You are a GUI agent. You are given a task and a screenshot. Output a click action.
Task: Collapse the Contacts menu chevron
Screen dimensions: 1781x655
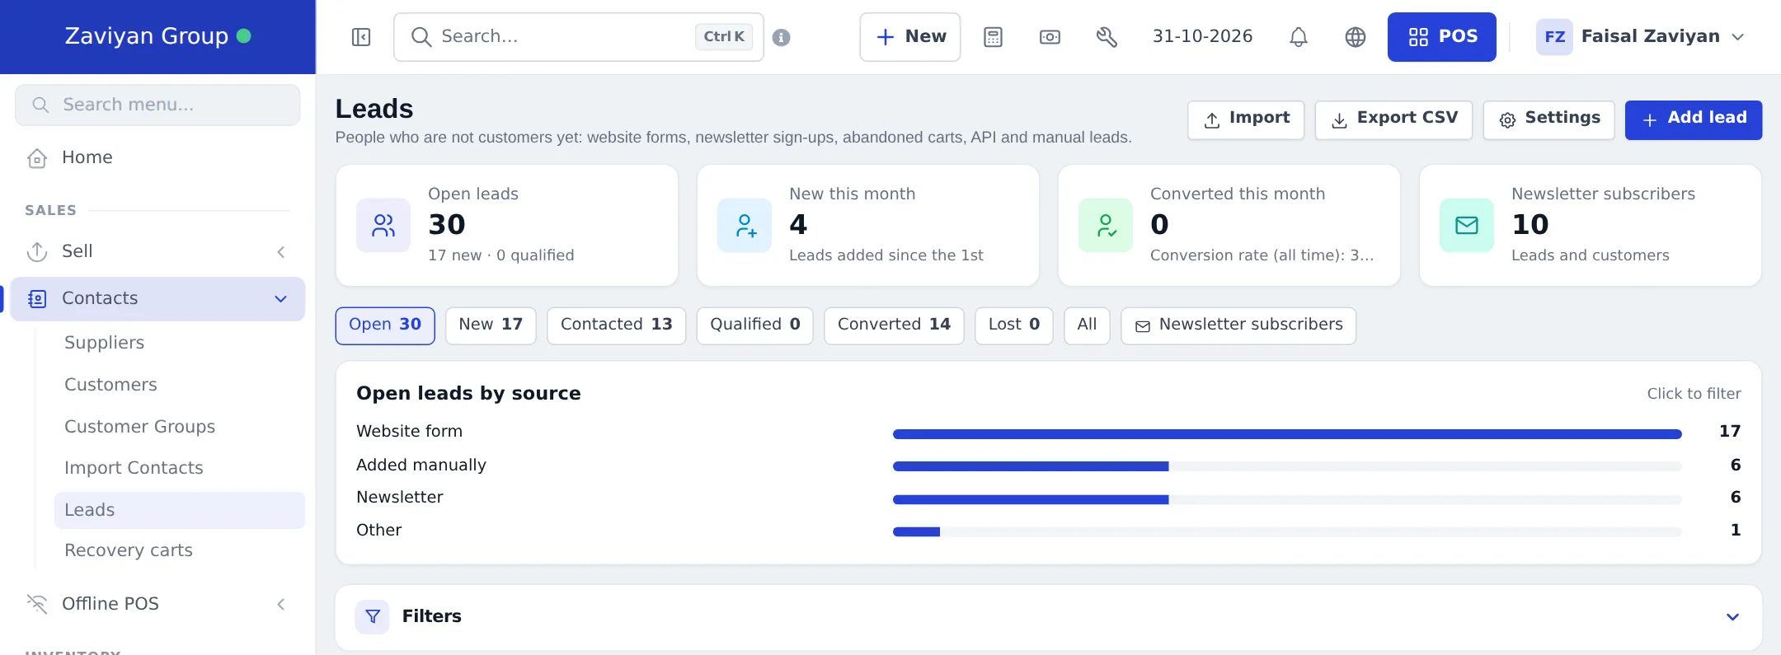tap(281, 299)
